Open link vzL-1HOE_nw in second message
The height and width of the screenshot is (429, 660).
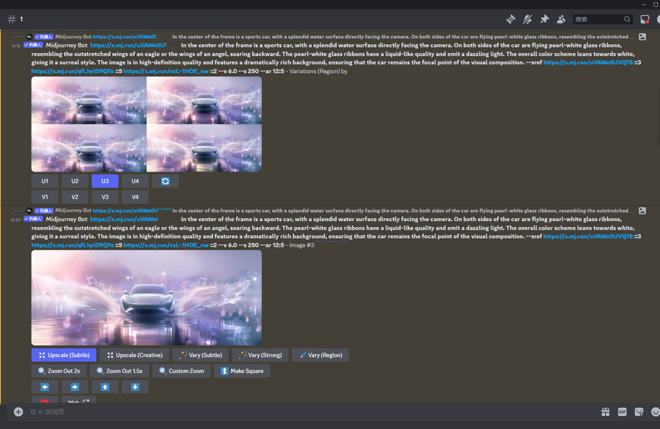click(166, 245)
